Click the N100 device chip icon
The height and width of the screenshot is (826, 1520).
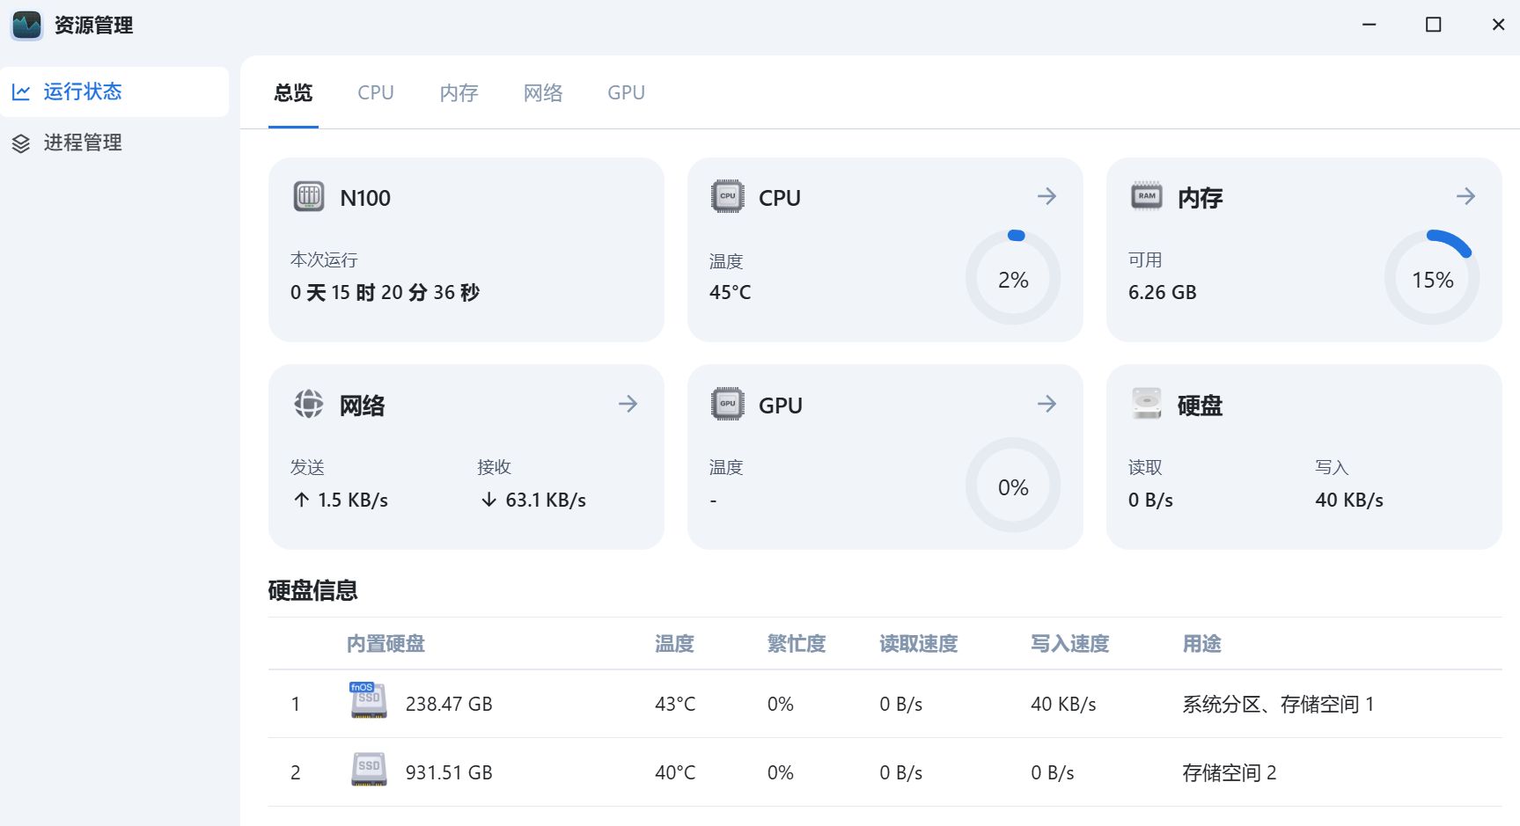pyautogui.click(x=309, y=196)
